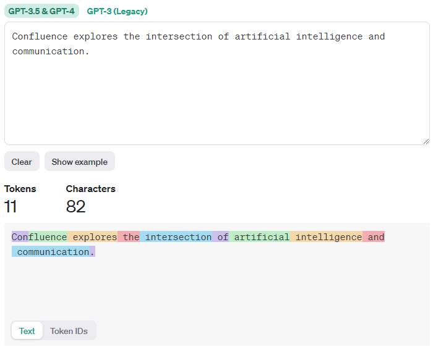Click the Characters count value 82
The width and height of the screenshot is (433, 347).
[x=75, y=206]
